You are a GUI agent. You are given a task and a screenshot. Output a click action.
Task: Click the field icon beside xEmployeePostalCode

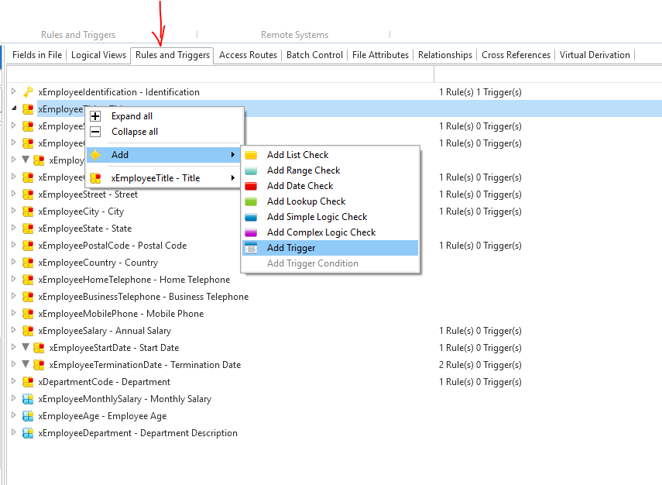pyautogui.click(x=28, y=246)
